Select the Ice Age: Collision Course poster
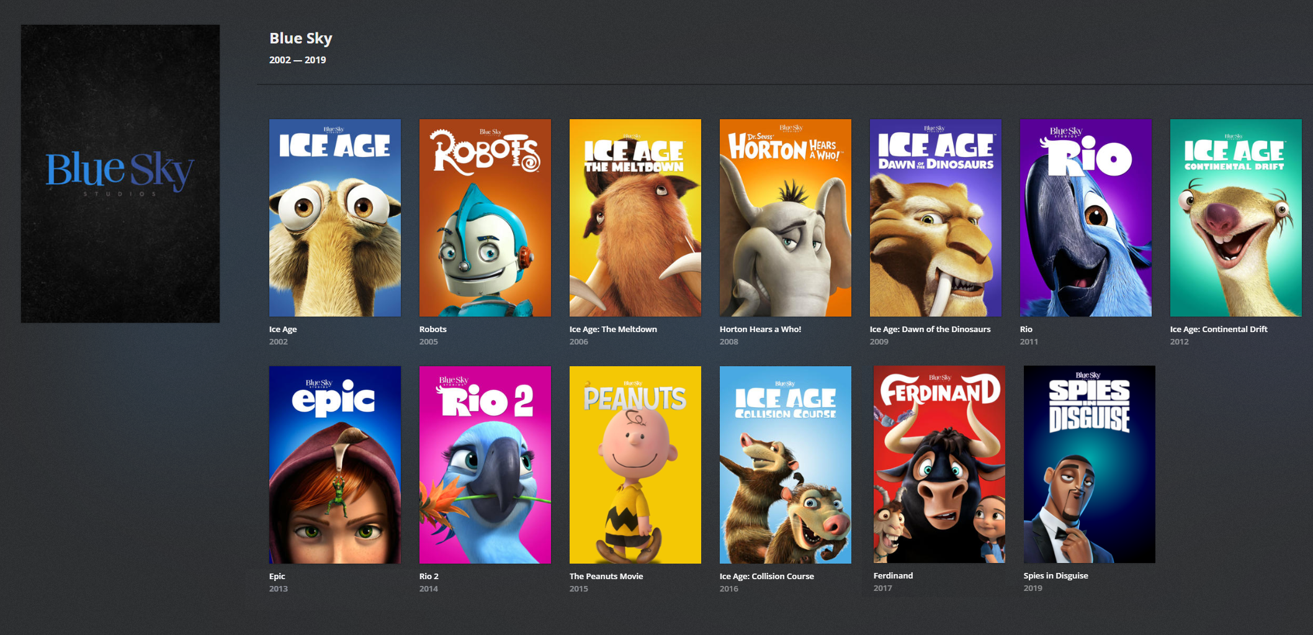The width and height of the screenshot is (1313, 635). point(786,465)
